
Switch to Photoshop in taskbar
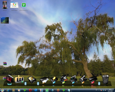[36, 90]
